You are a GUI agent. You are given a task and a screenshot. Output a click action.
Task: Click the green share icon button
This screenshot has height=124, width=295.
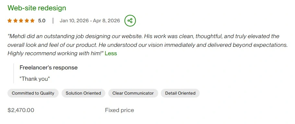(x=130, y=21)
